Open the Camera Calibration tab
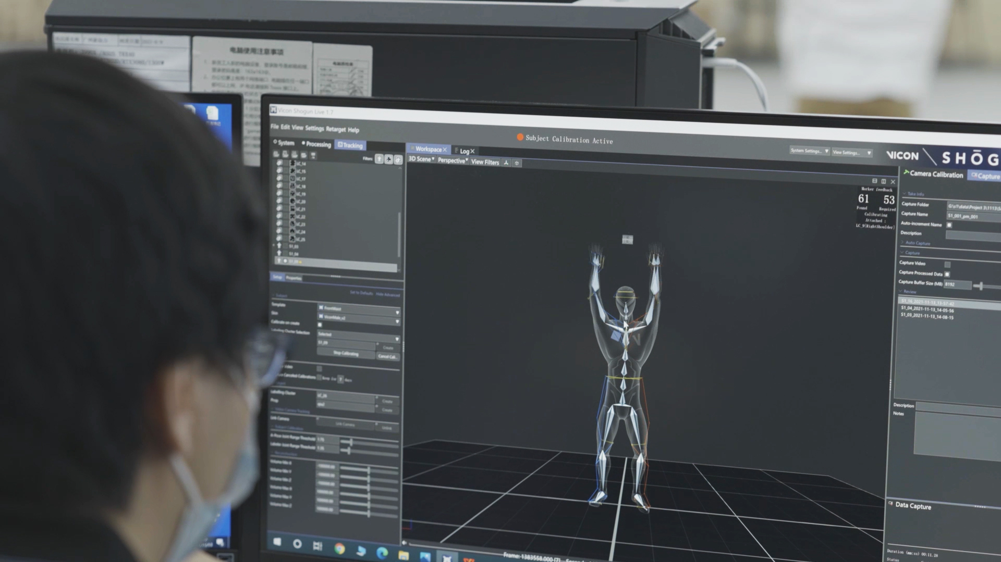Screen dimensions: 1001x562 click(933, 174)
